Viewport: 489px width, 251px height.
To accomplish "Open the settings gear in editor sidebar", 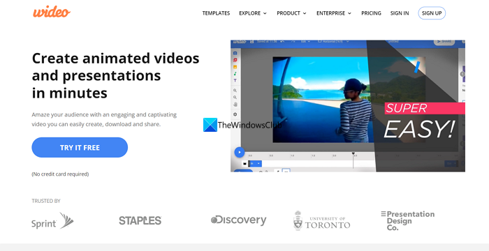I will 235,114.
